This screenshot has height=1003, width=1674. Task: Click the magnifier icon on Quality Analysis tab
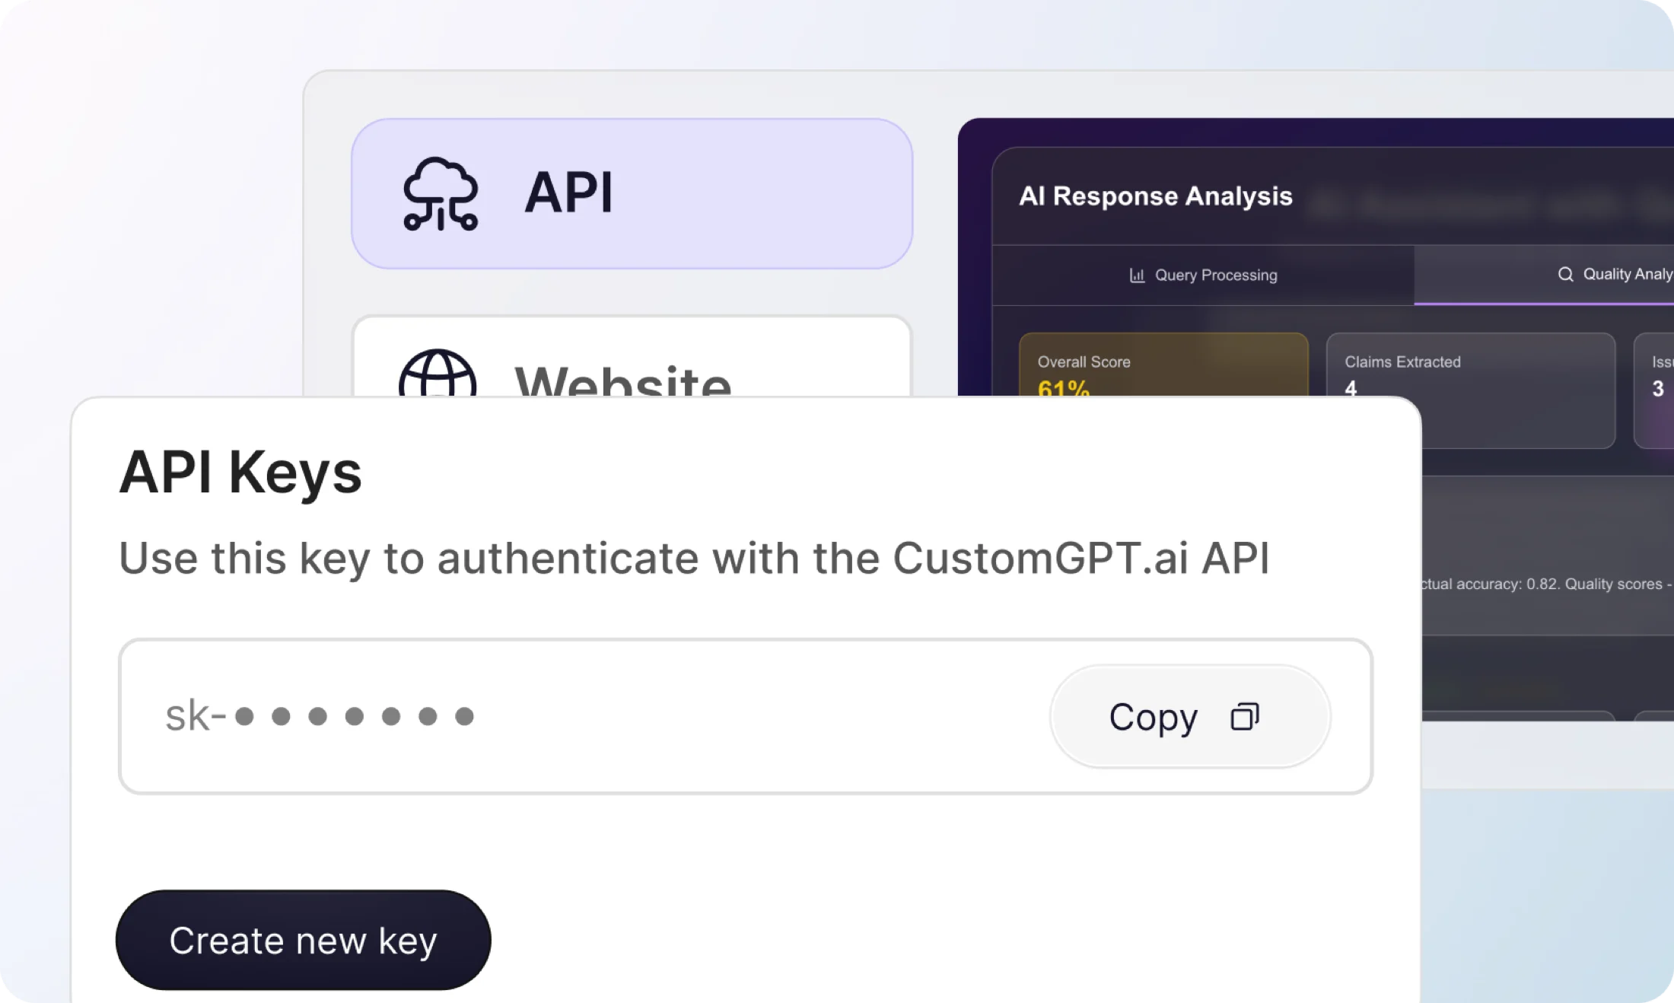click(1565, 274)
